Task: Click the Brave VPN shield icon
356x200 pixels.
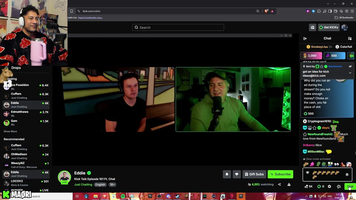Action: pos(347,11)
